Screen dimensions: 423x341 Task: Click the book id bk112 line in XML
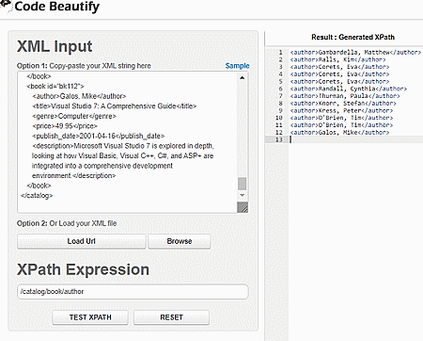[x=55, y=86]
